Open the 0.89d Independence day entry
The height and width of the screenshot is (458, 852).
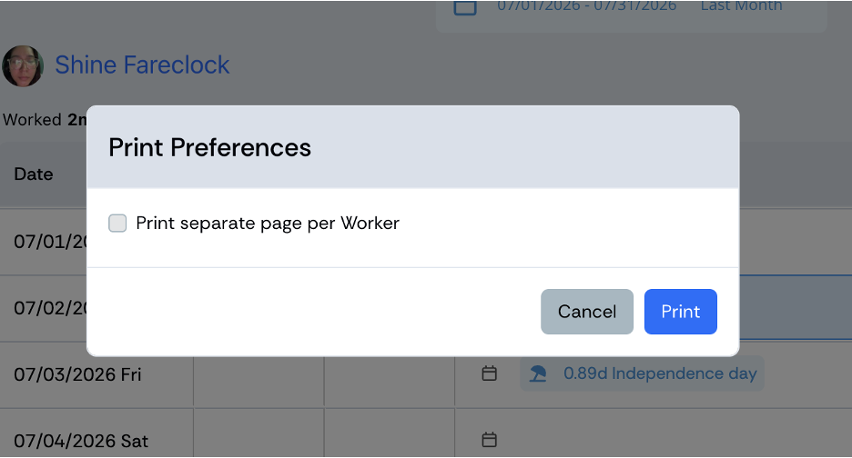643,373
